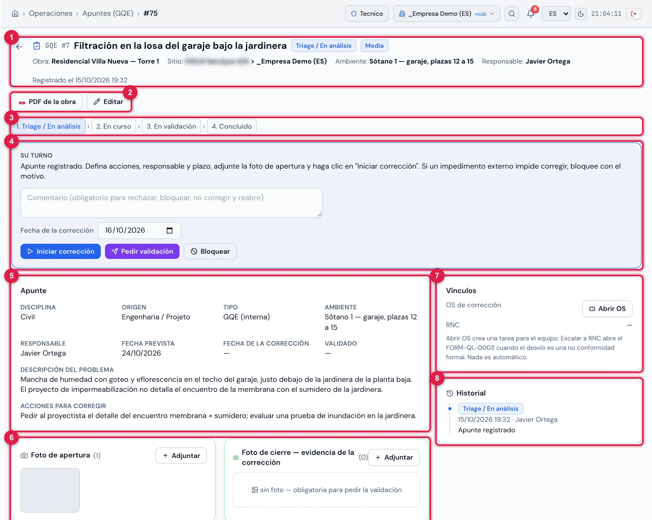Screen dimensions: 652x520
Task: Focus the Comentario text area
Action: pyautogui.click(x=171, y=203)
